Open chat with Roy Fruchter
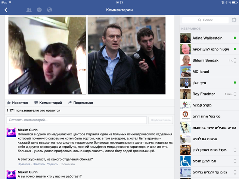The image size is (239, 179). click(209, 94)
